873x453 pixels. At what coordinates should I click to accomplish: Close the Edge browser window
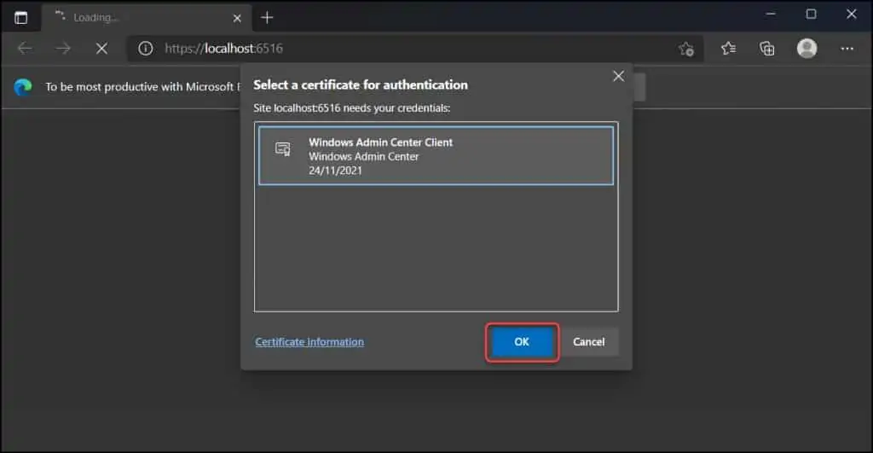click(x=852, y=15)
